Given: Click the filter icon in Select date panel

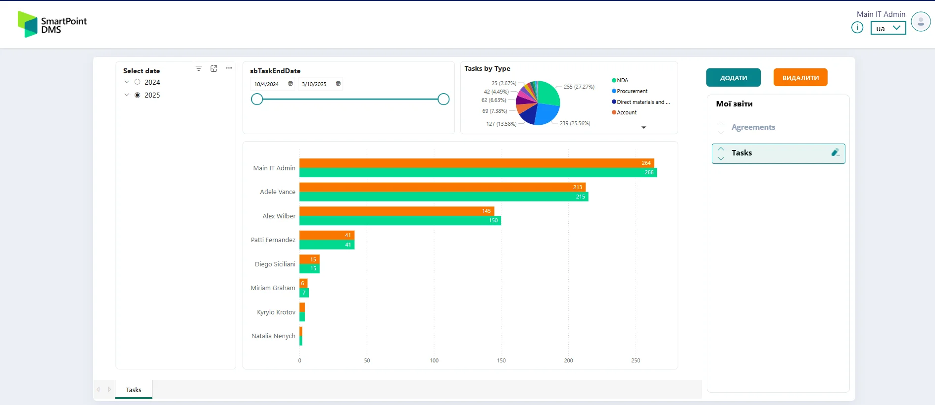Looking at the screenshot, I should coord(198,68).
